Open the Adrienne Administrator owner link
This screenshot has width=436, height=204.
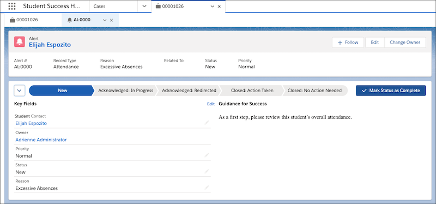(41, 140)
